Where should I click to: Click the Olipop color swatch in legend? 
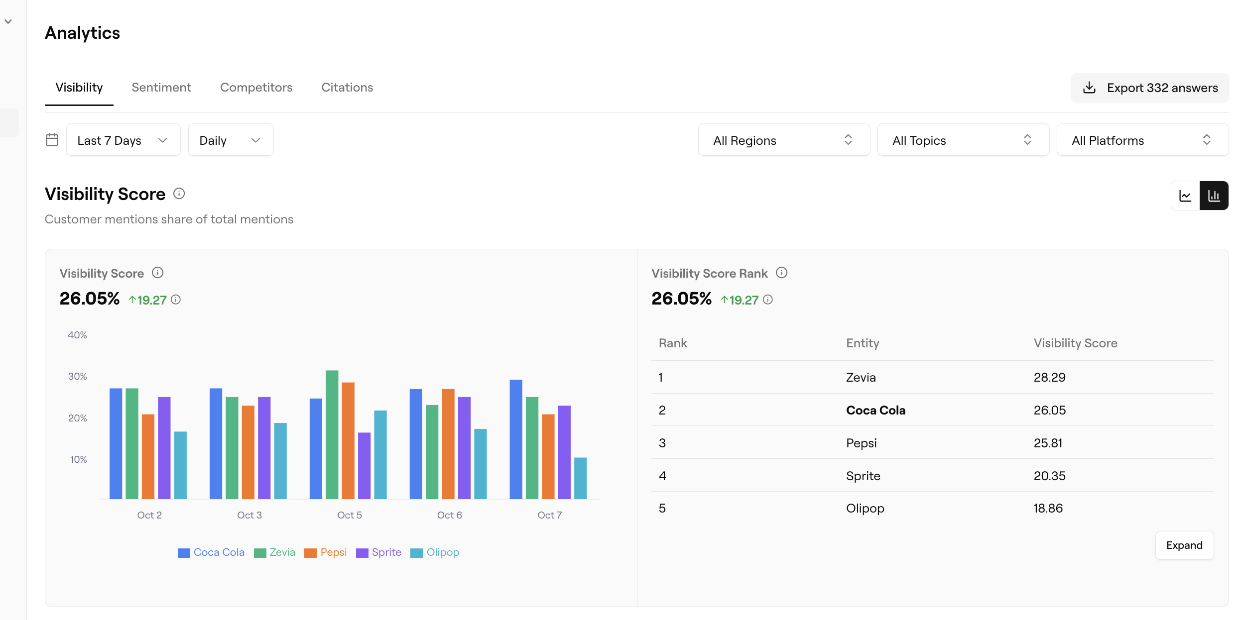[x=416, y=553]
